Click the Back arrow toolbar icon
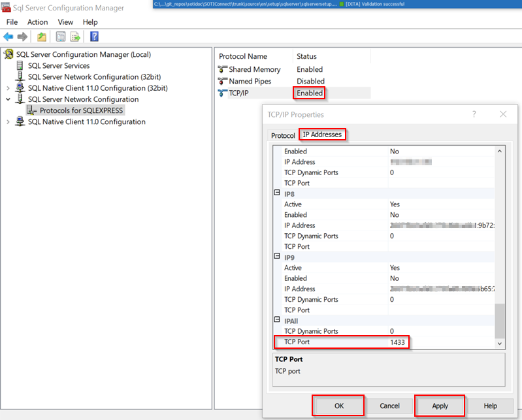Viewport: 522px width, 420px height. (8, 37)
